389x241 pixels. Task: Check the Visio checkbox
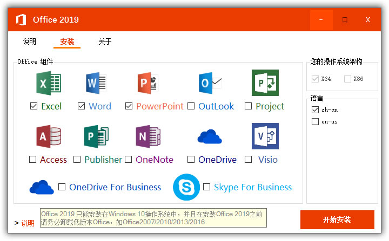point(248,159)
